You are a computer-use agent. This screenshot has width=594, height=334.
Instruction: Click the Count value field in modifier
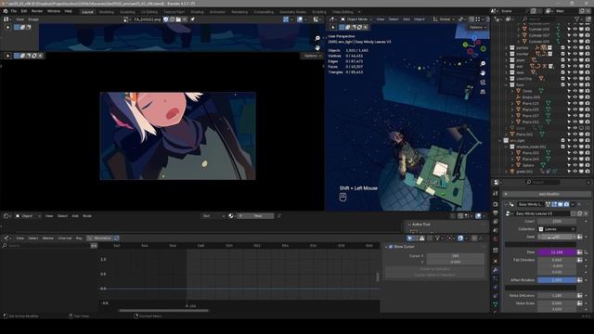click(557, 221)
